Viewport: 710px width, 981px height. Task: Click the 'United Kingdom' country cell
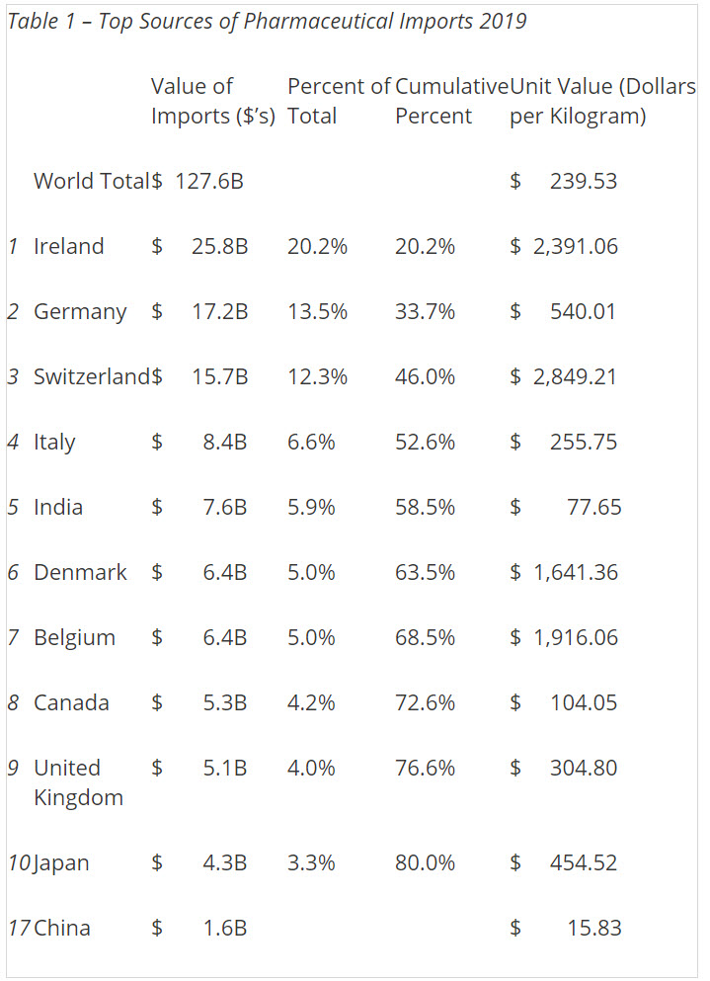coord(78,783)
